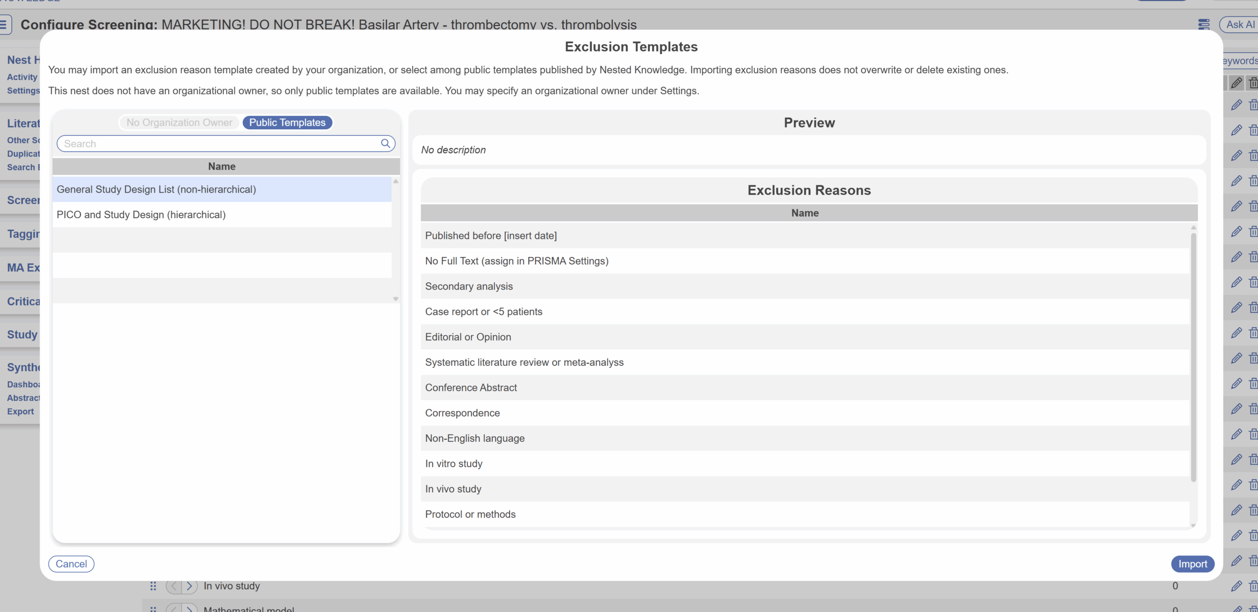Click the search magnifier icon in template search
Viewport: 1258px width, 612px height.
[386, 144]
